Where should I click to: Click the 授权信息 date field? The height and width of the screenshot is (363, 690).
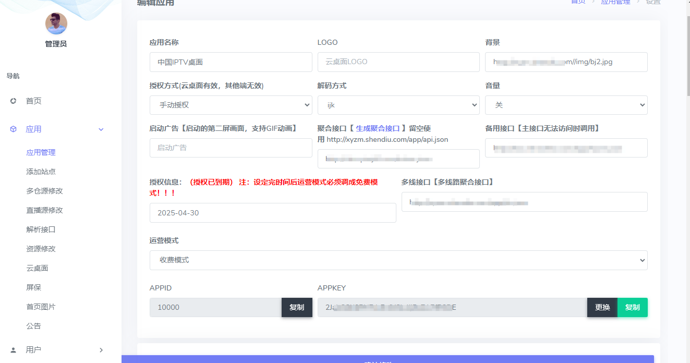click(x=272, y=212)
